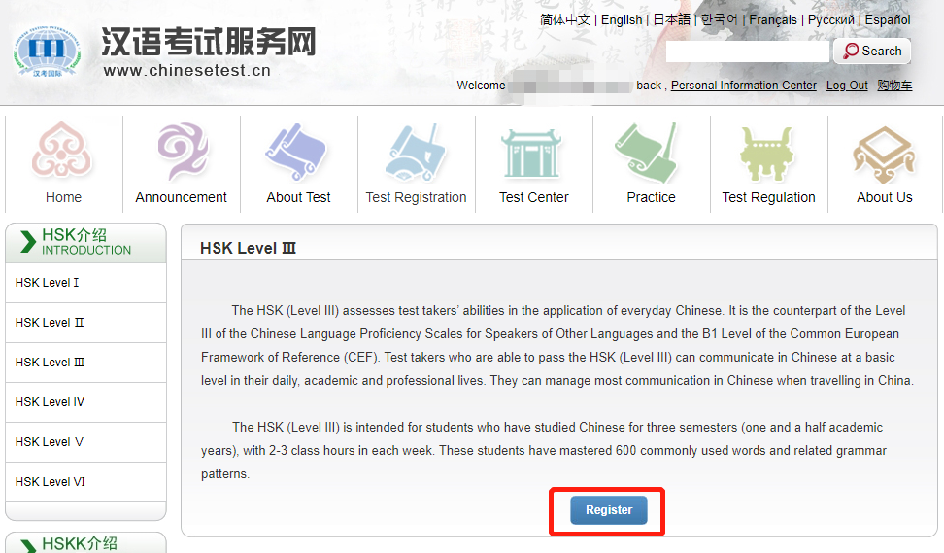Open the Practice scroll icon
The width and height of the screenshot is (944, 553).
(x=651, y=152)
